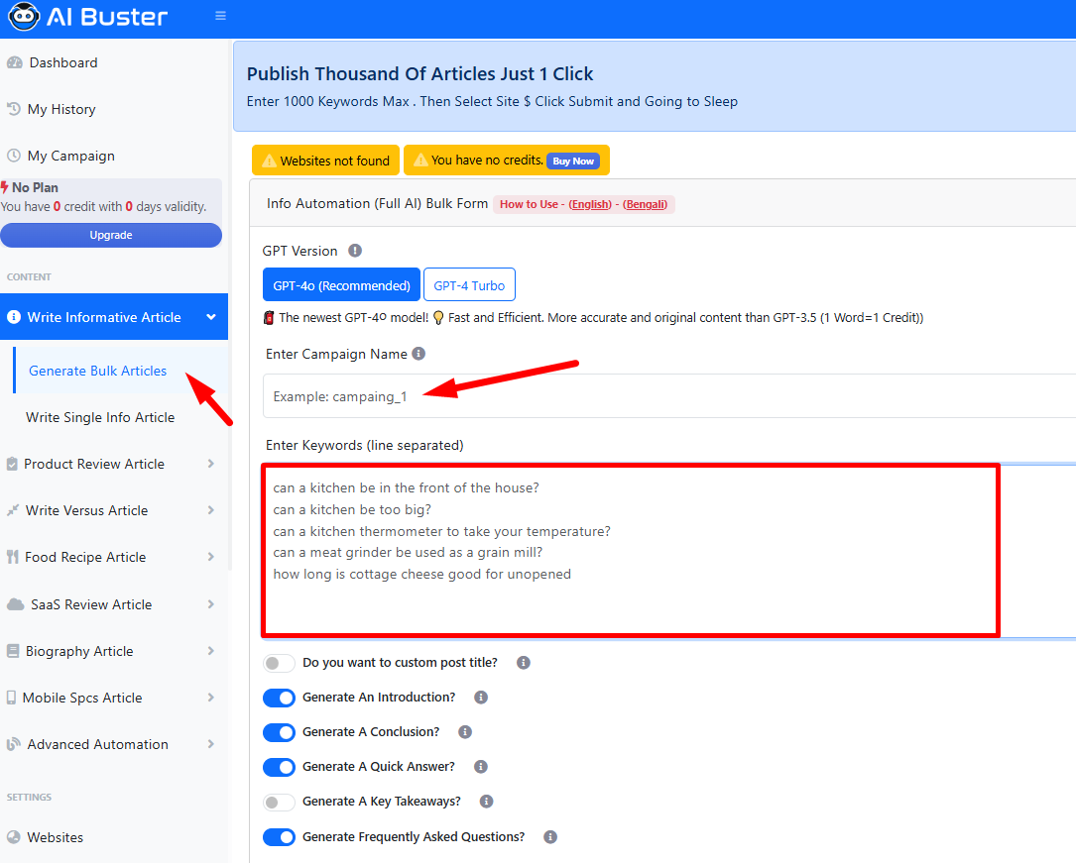Disable Generate Frequently Asked Questions switch
Image resolution: width=1076 pixels, height=863 pixels.
(x=280, y=837)
